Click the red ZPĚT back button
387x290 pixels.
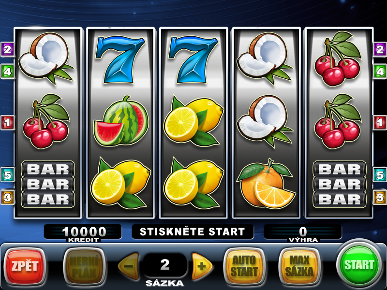[x=25, y=266]
